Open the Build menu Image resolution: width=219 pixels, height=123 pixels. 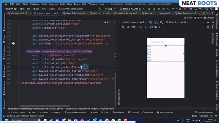coord(62,4)
